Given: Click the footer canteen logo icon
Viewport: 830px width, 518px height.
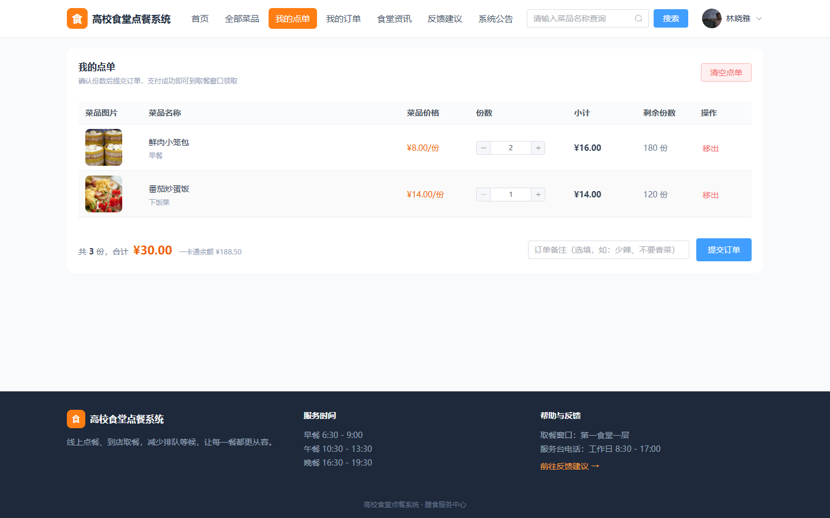Looking at the screenshot, I should [x=76, y=419].
